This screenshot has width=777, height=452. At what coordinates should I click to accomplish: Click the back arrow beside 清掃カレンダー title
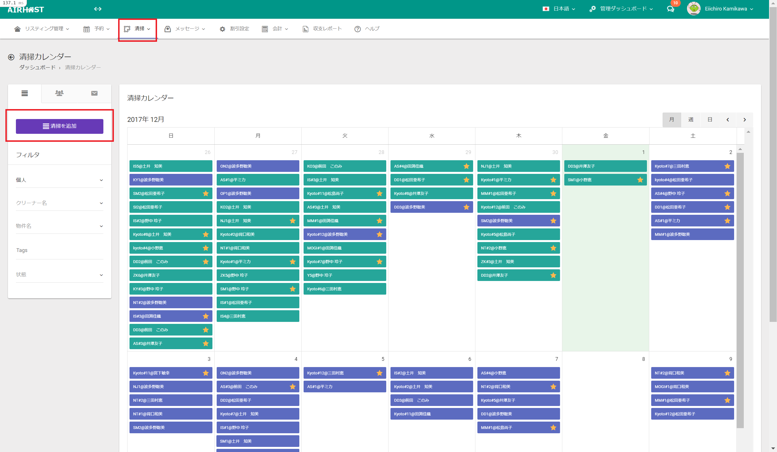click(x=11, y=57)
